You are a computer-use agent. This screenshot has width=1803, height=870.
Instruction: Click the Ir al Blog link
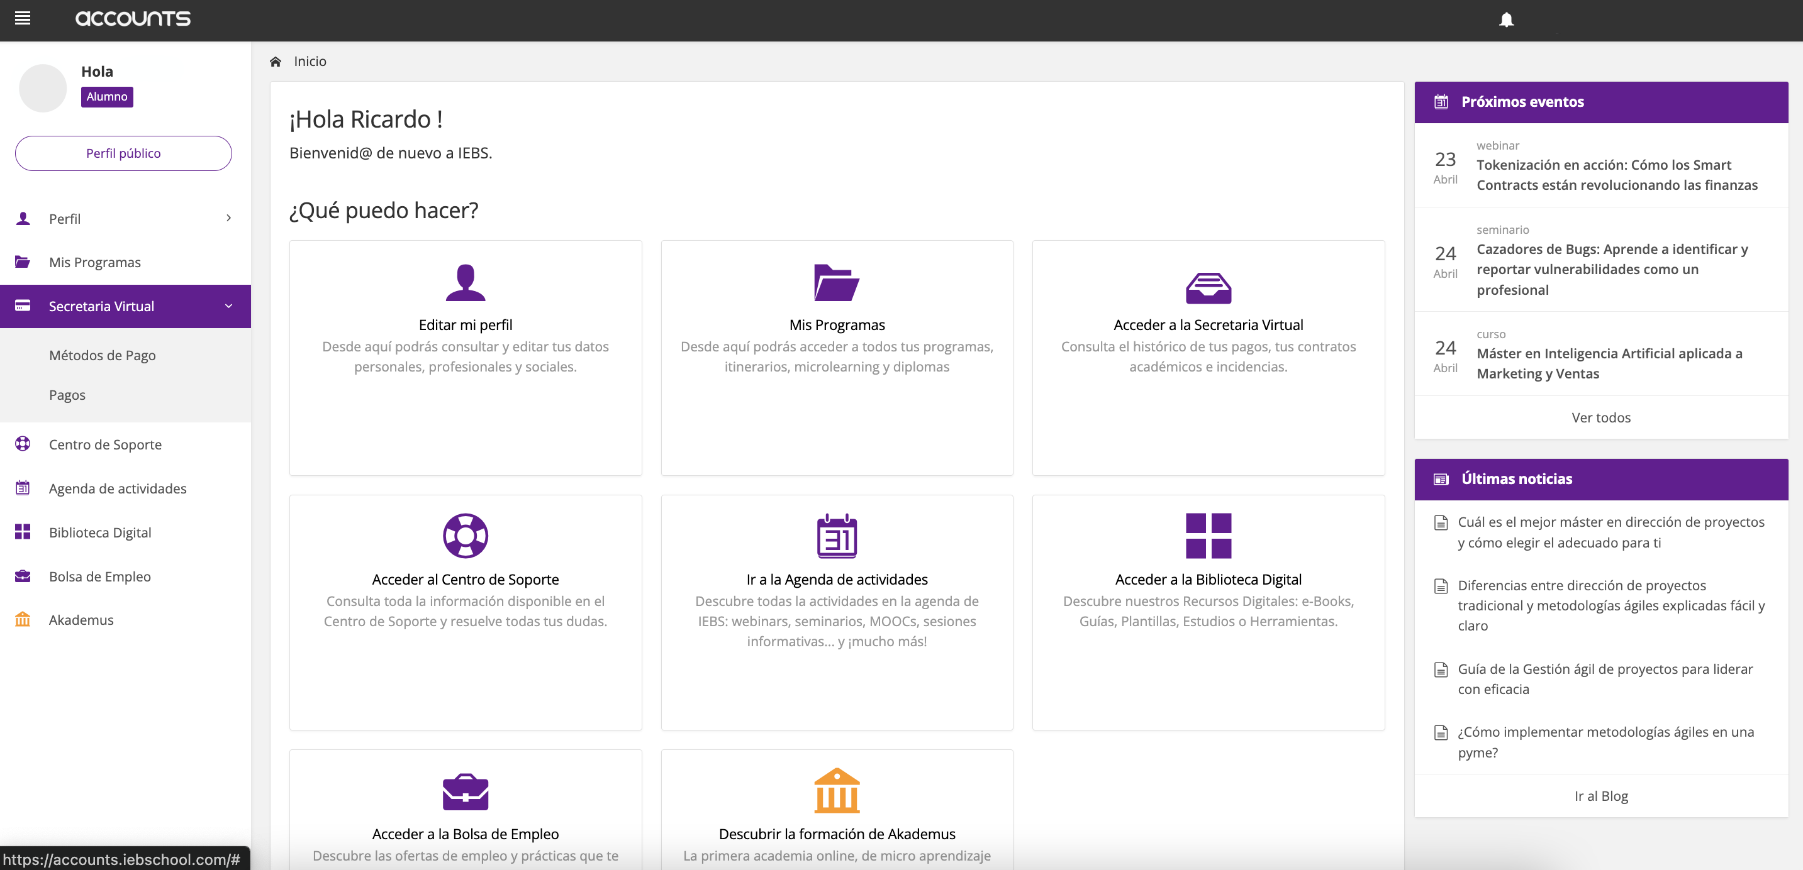[x=1600, y=796]
